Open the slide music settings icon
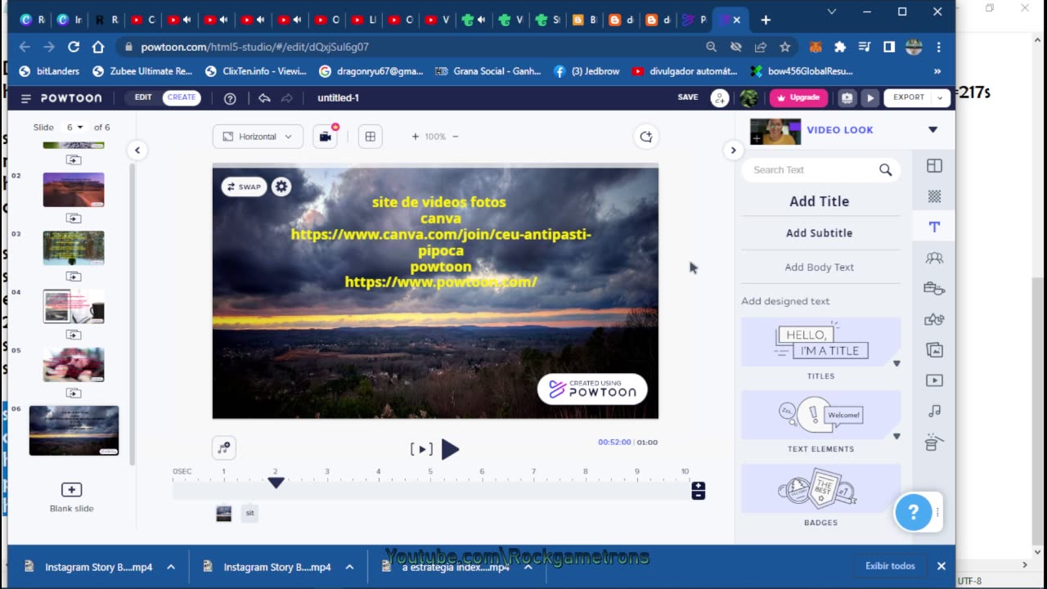 coord(224,447)
